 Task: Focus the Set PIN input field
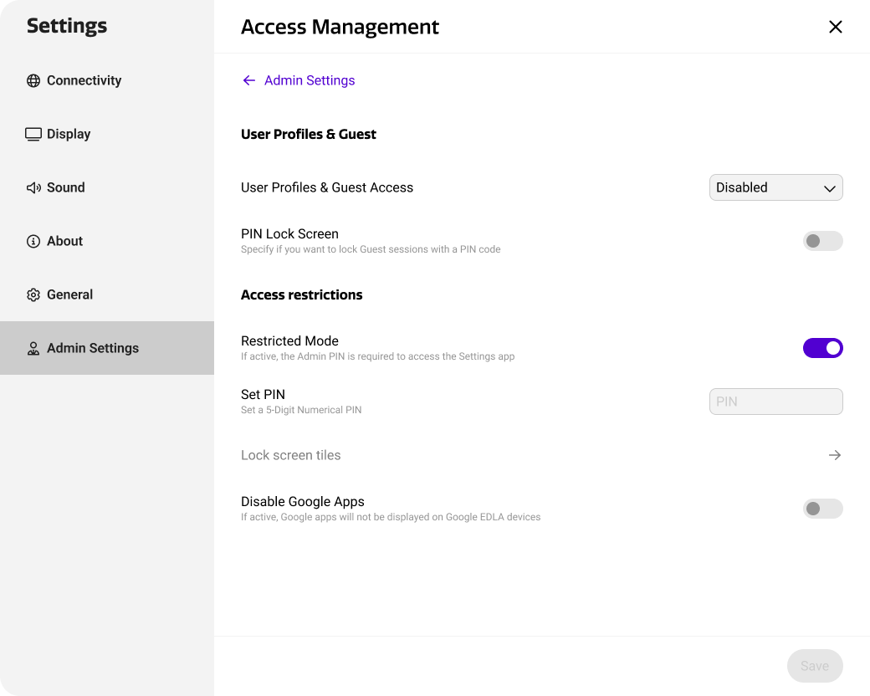pyautogui.click(x=775, y=402)
